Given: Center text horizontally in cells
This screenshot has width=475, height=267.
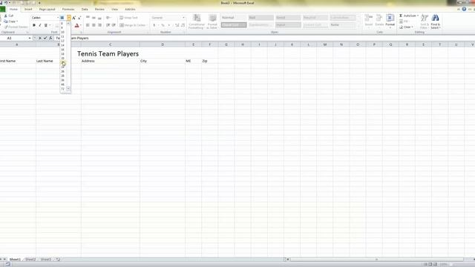Looking at the screenshot, I should pos(94,25).
